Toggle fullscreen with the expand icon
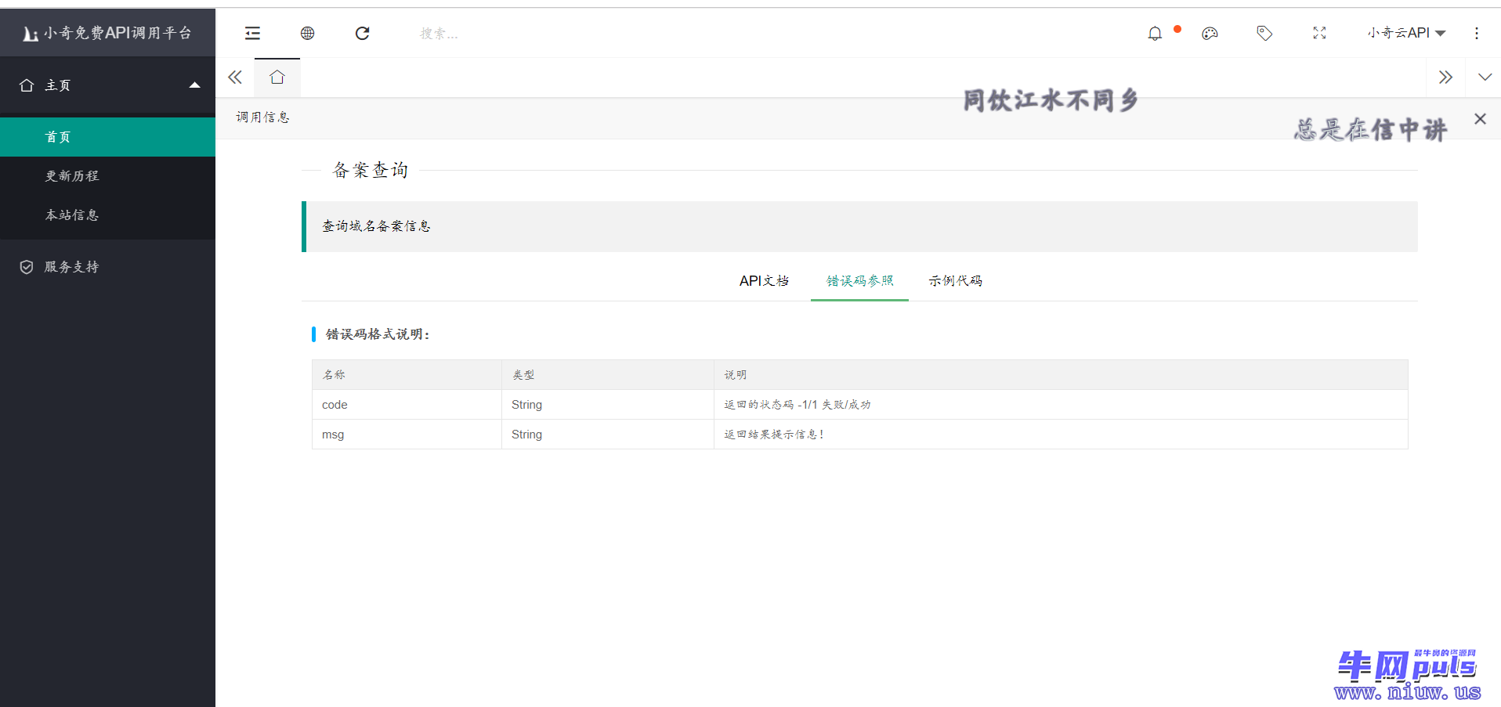This screenshot has height=707, width=1501. [x=1319, y=33]
